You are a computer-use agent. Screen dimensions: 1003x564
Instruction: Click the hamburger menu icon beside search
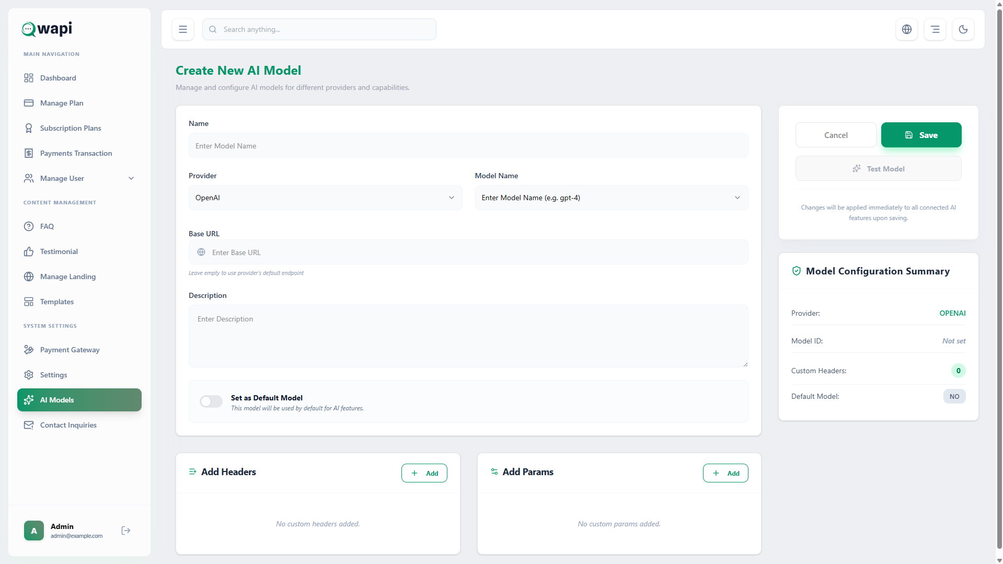tap(183, 29)
